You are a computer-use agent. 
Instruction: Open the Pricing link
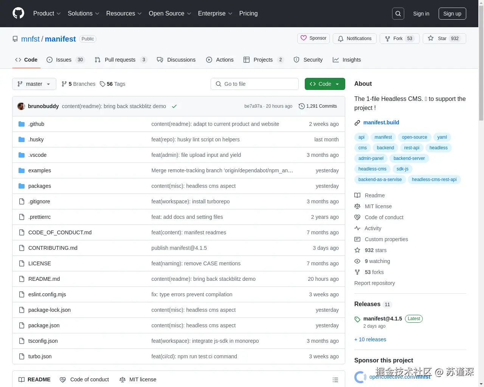(x=248, y=14)
